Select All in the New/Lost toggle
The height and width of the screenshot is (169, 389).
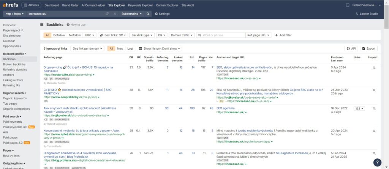[x=111, y=49]
